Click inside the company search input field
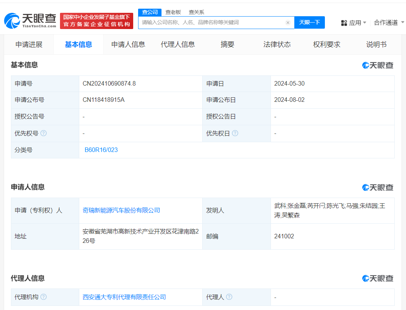 pyautogui.click(x=211, y=23)
